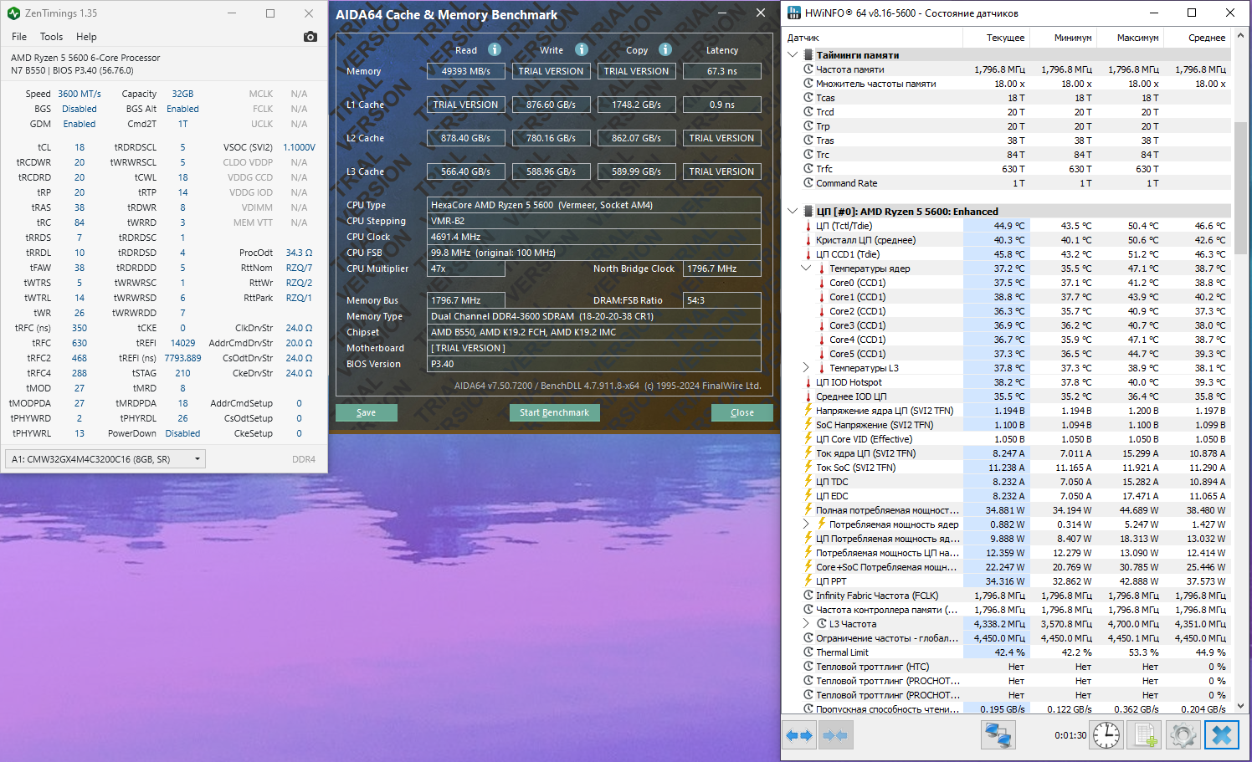The height and width of the screenshot is (762, 1252).
Task: Expand the Температуры L3 subtree
Action: (806, 368)
